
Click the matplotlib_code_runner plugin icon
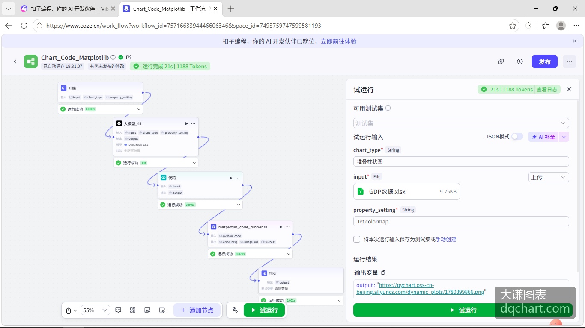pyautogui.click(x=213, y=227)
